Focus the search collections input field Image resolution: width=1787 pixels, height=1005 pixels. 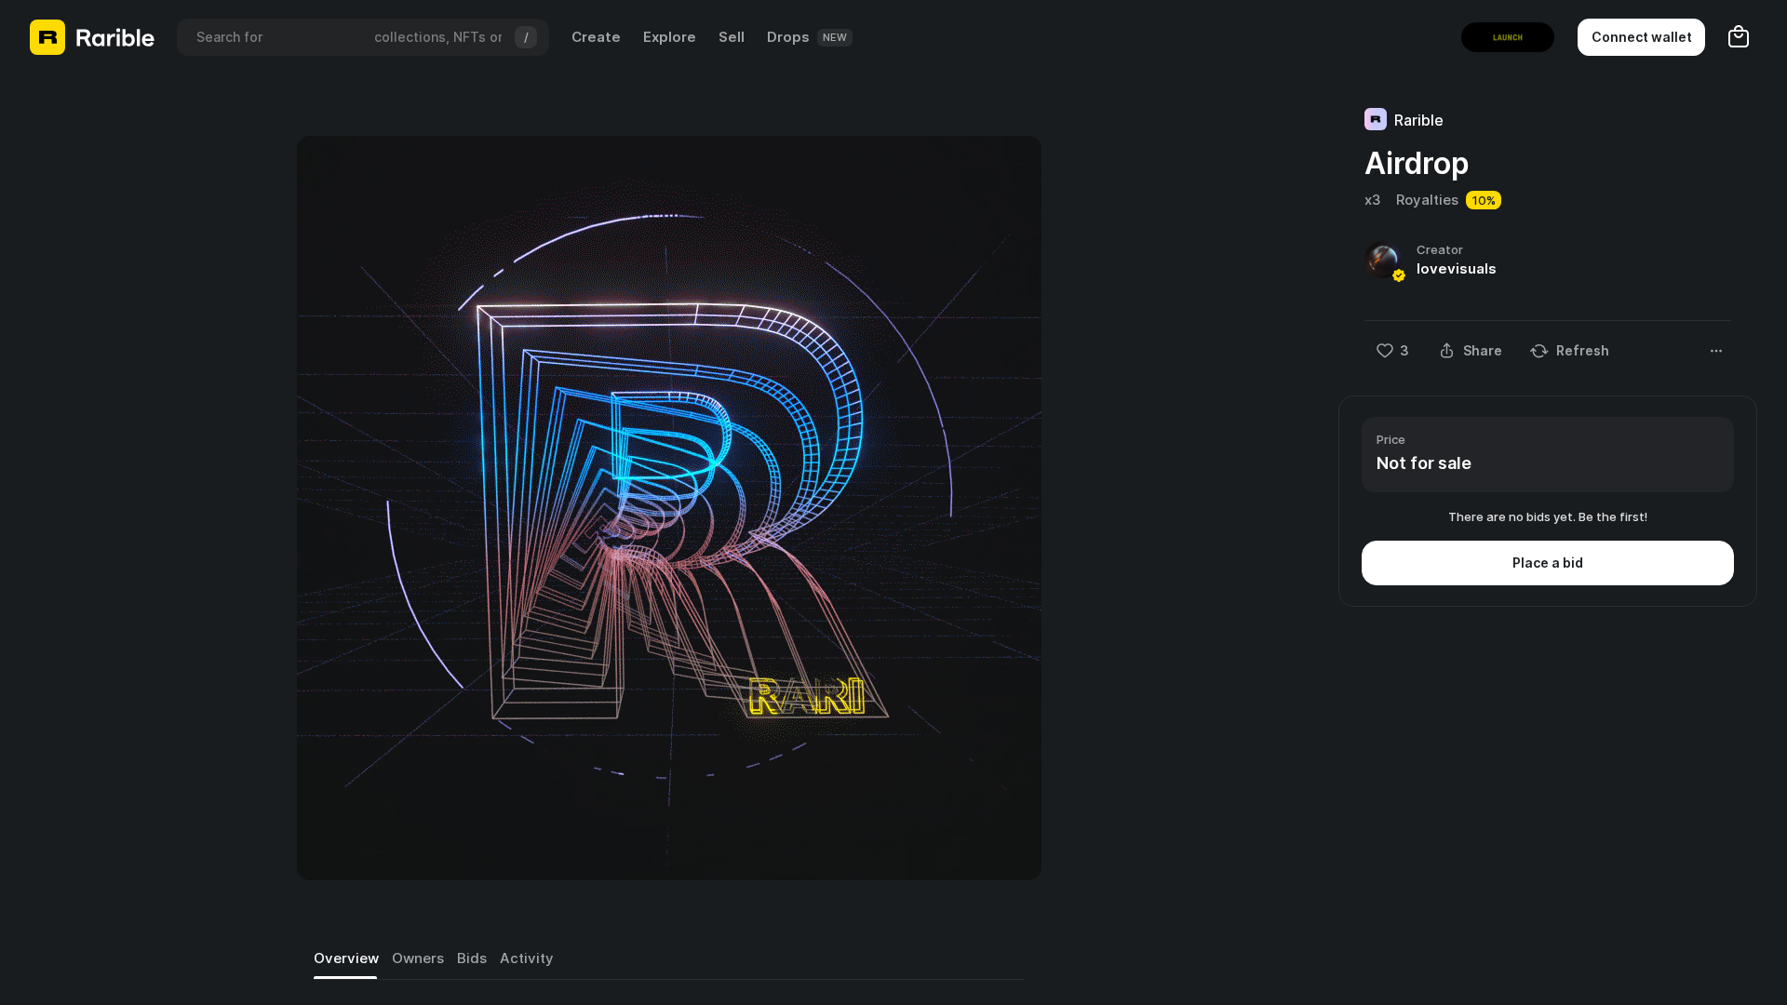point(363,37)
